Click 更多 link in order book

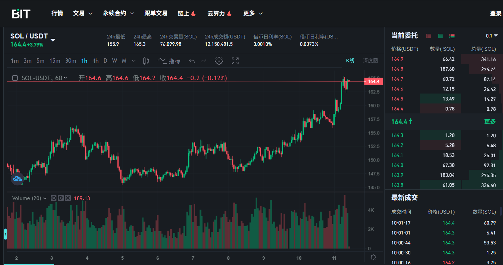tap(490, 122)
